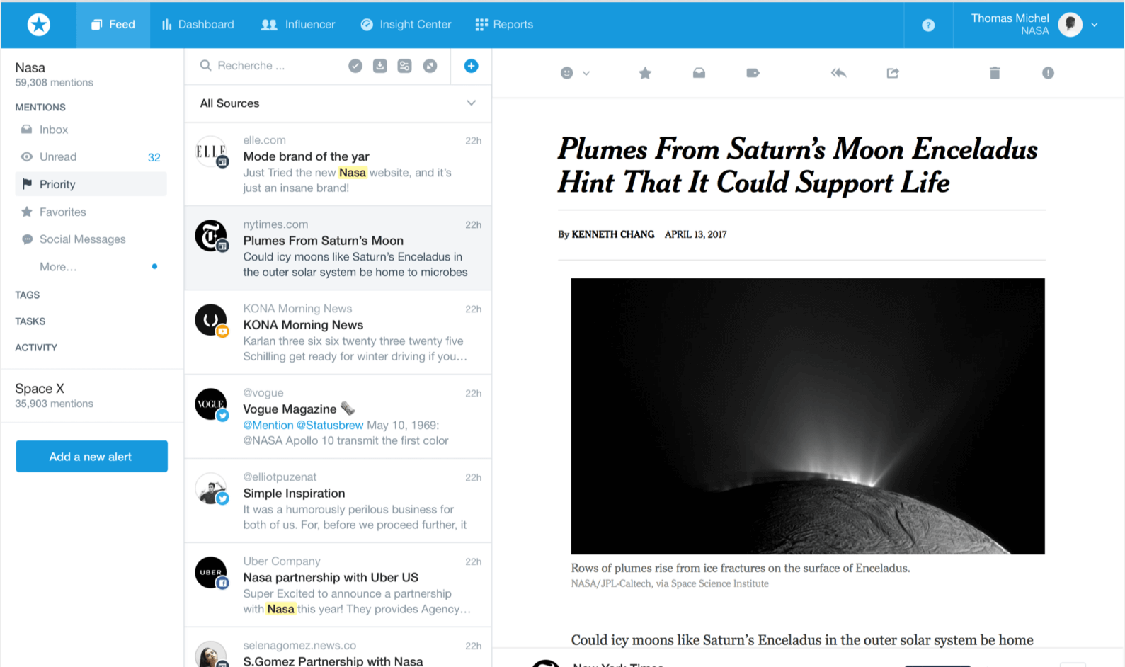Click the Mention star logo
This screenshot has height=667, width=1125.
point(39,25)
